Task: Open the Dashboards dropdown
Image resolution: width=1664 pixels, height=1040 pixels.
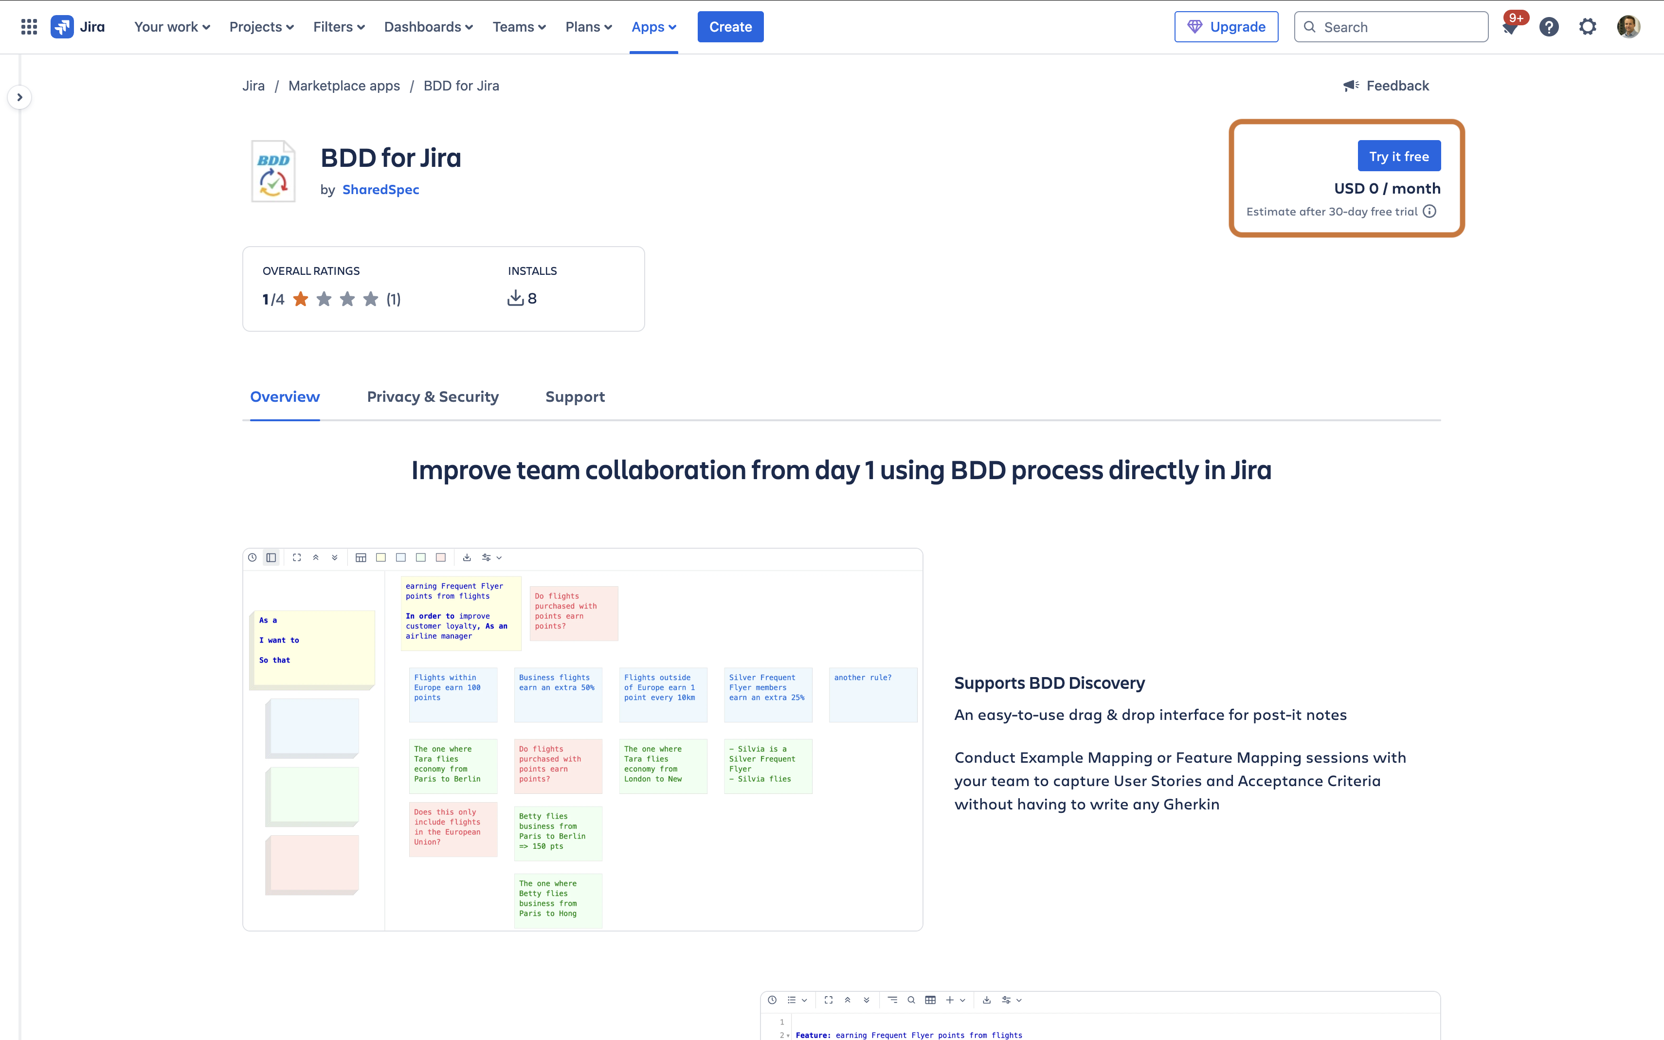Action: click(x=429, y=27)
